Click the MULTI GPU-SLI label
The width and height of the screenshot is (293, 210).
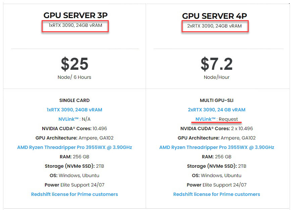pyautogui.click(x=216, y=100)
